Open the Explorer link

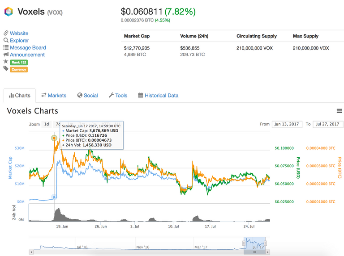point(19,41)
